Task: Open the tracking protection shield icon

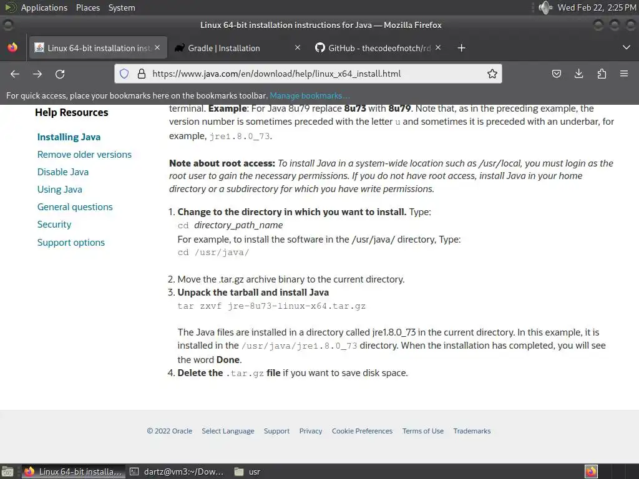Action: coord(124,74)
